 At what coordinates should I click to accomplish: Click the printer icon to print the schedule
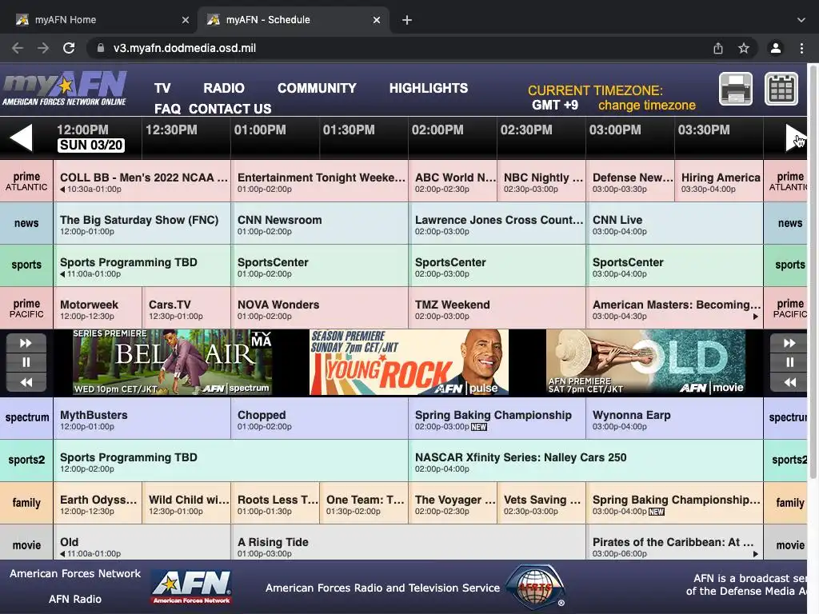[736, 89]
